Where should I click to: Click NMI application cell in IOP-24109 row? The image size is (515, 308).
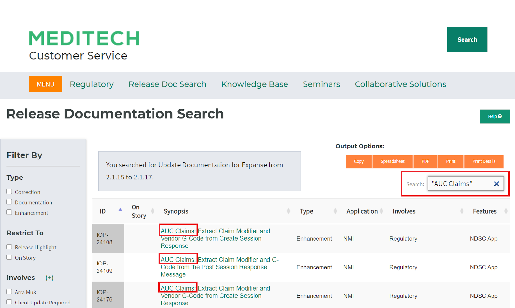(x=349, y=267)
